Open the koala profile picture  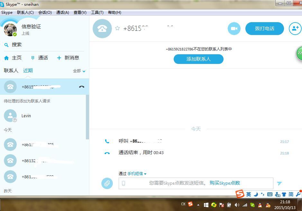click(10, 30)
